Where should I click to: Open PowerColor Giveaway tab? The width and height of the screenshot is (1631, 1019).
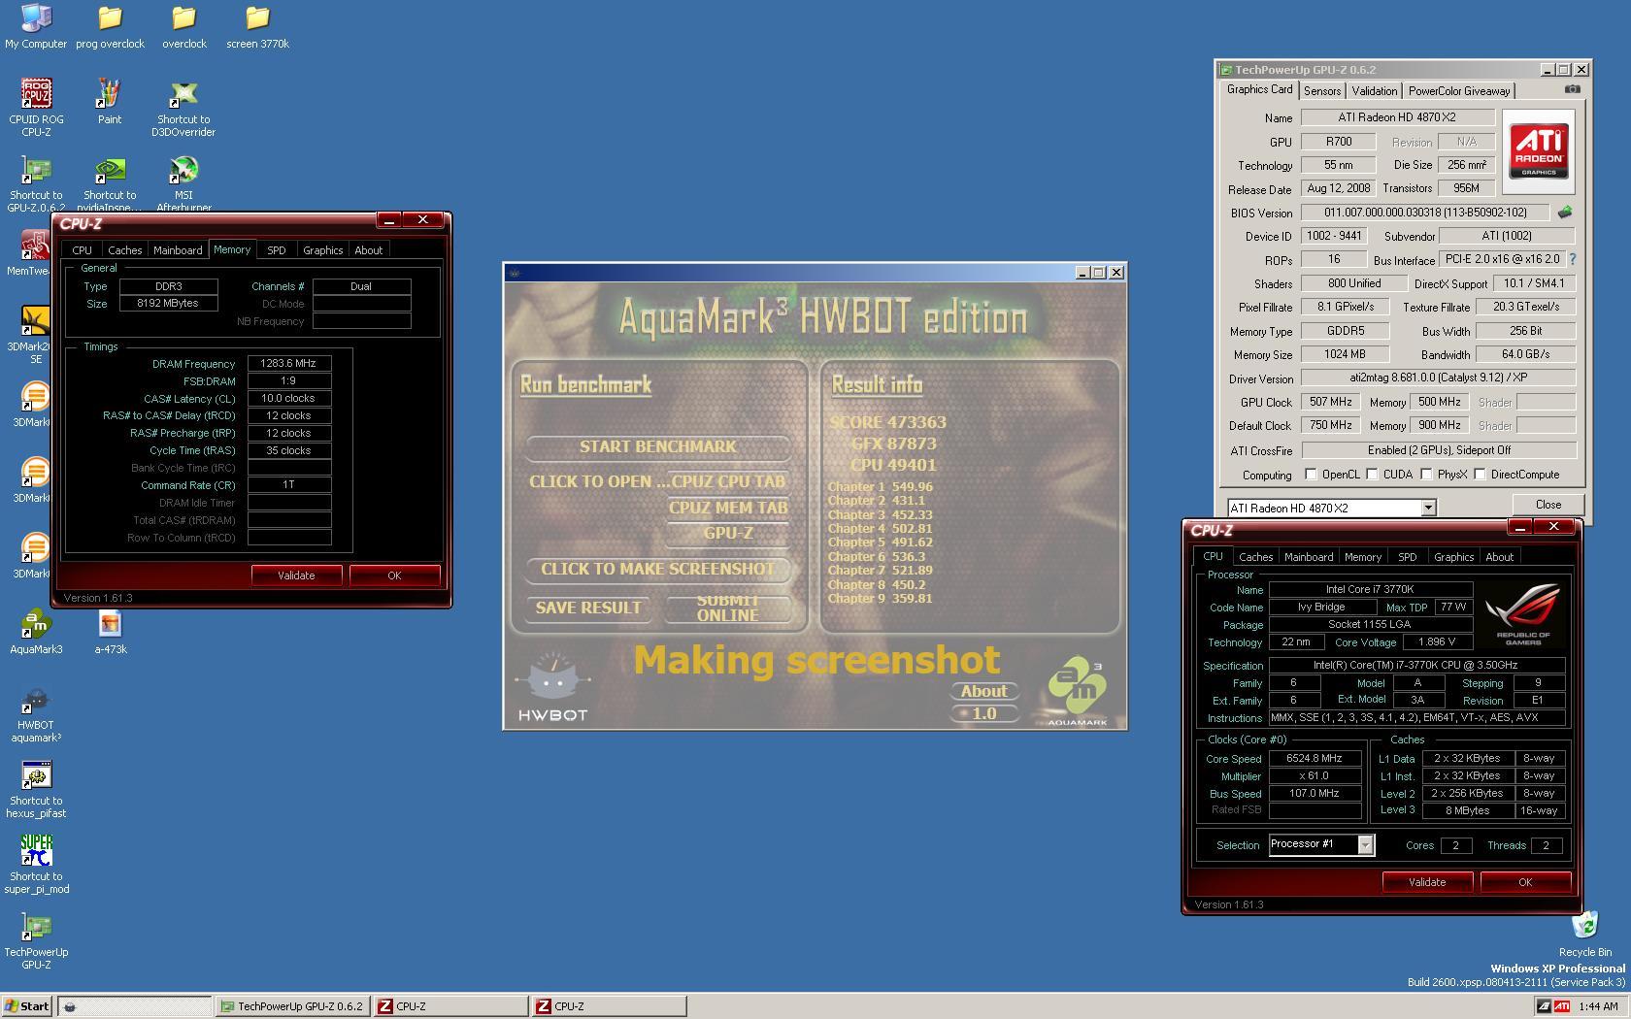click(x=1458, y=90)
